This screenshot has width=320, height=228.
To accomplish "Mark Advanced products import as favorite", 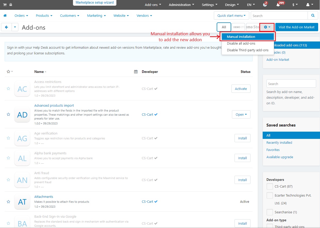I will 8,114.
